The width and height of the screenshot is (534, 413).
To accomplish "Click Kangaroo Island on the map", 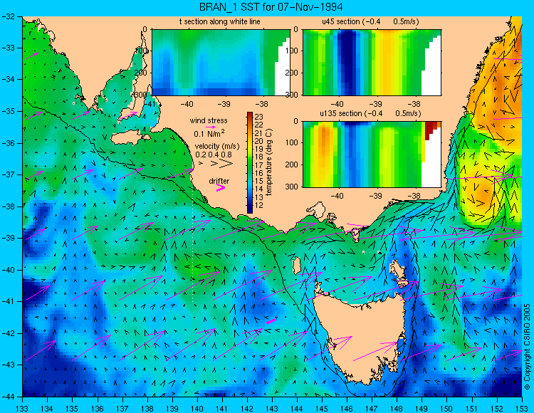I will tap(130, 138).
